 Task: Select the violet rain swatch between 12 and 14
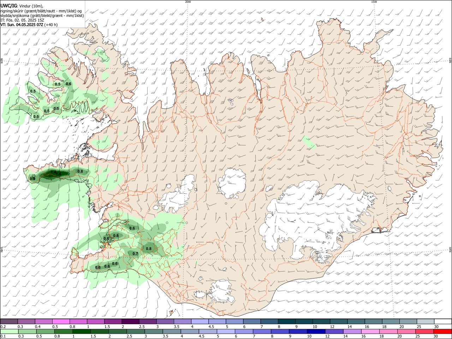pos(334,332)
